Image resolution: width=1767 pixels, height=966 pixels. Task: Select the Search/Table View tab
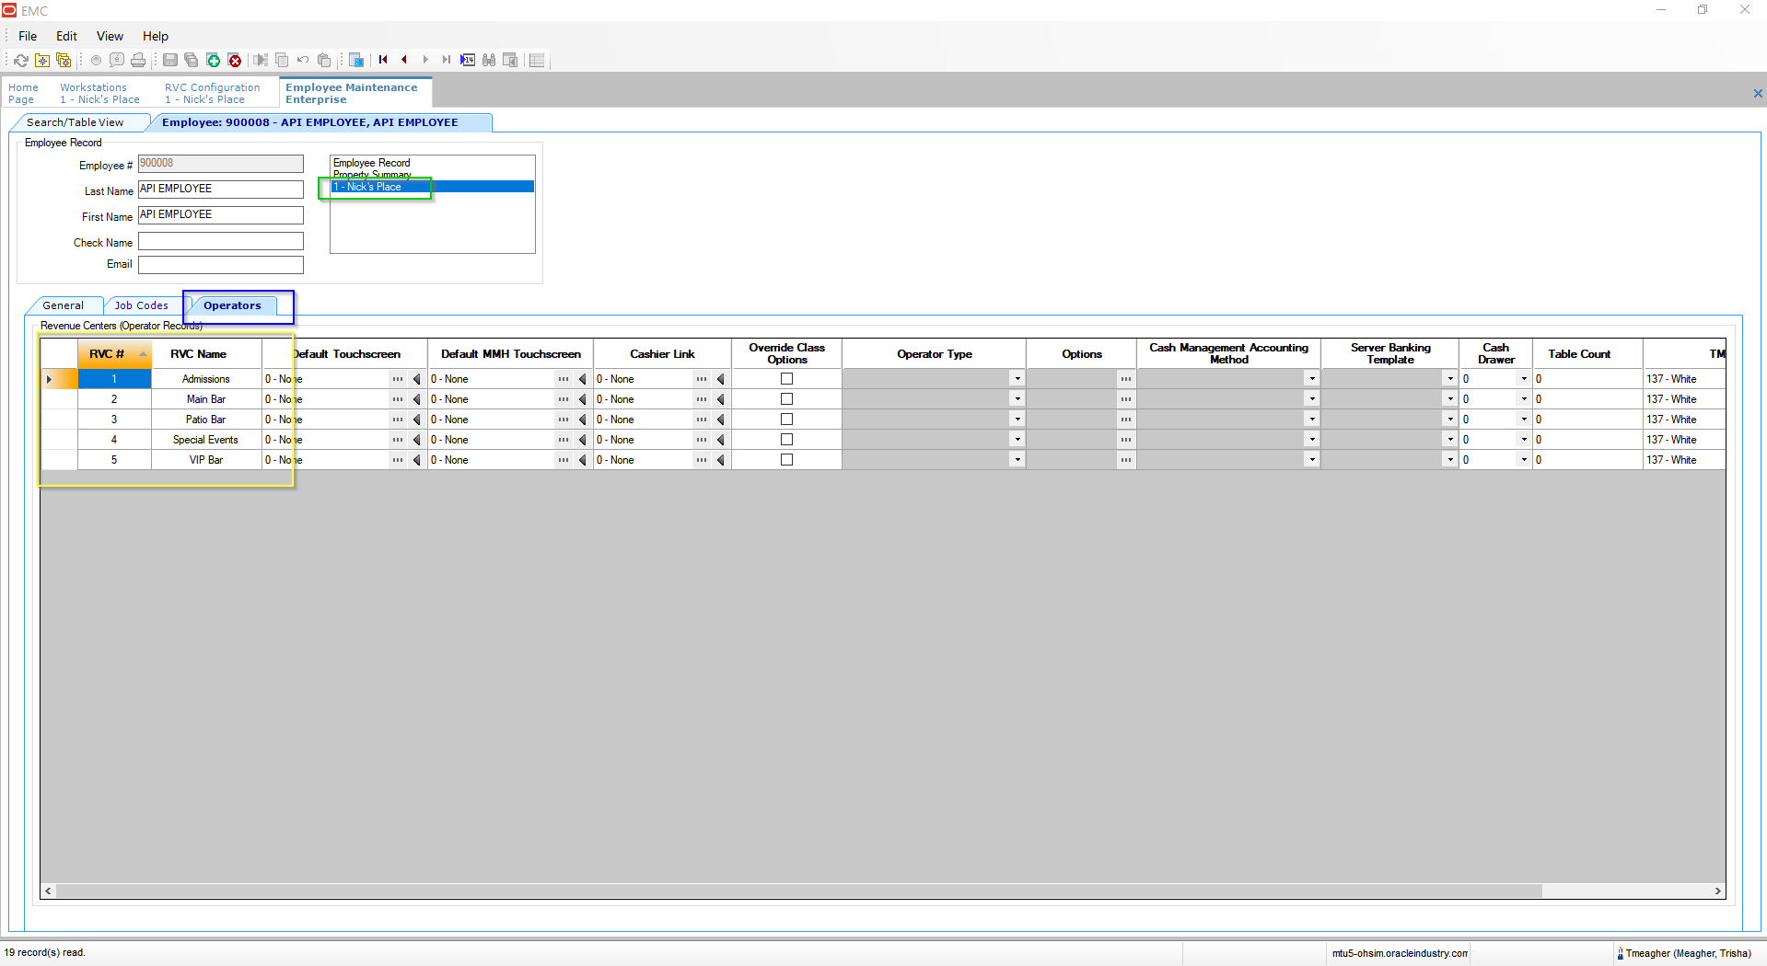78,121
